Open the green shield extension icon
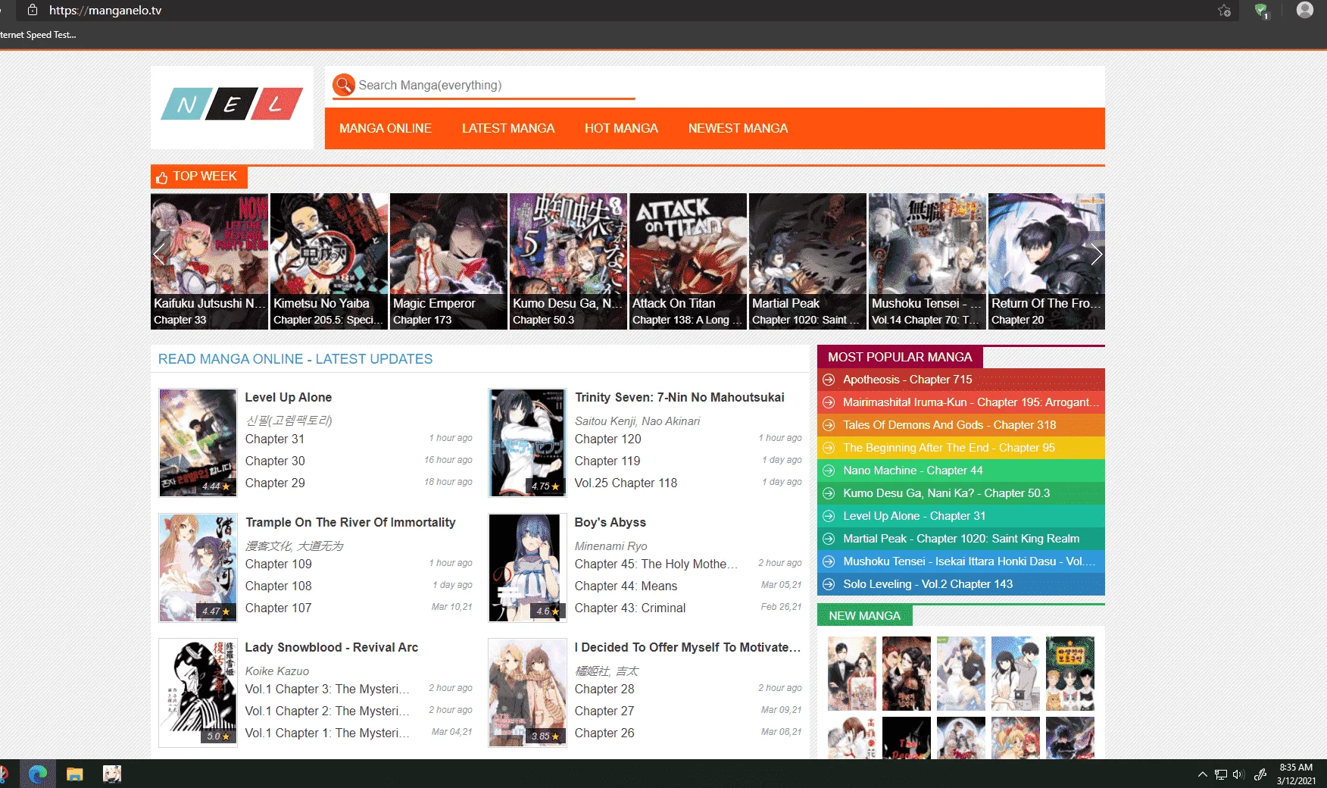 coord(1261,11)
